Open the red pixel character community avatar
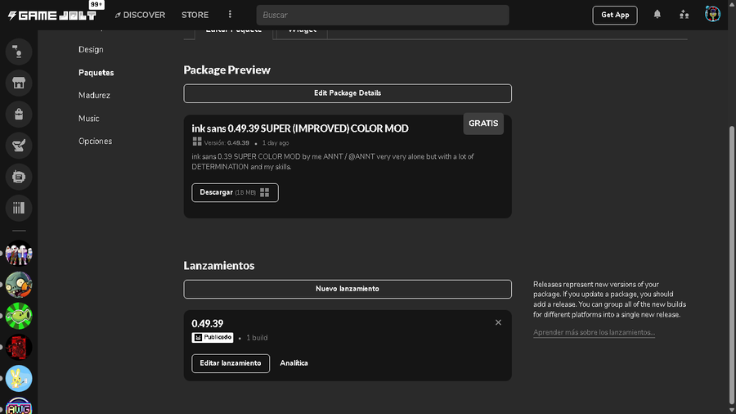736x414 pixels. 19,348
